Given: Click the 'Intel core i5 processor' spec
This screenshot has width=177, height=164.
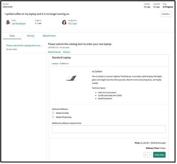Looking at the screenshot, I should [107, 93].
